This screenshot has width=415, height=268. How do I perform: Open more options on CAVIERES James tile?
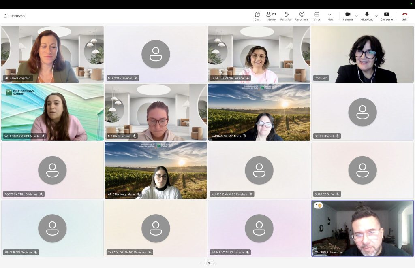tap(341, 252)
